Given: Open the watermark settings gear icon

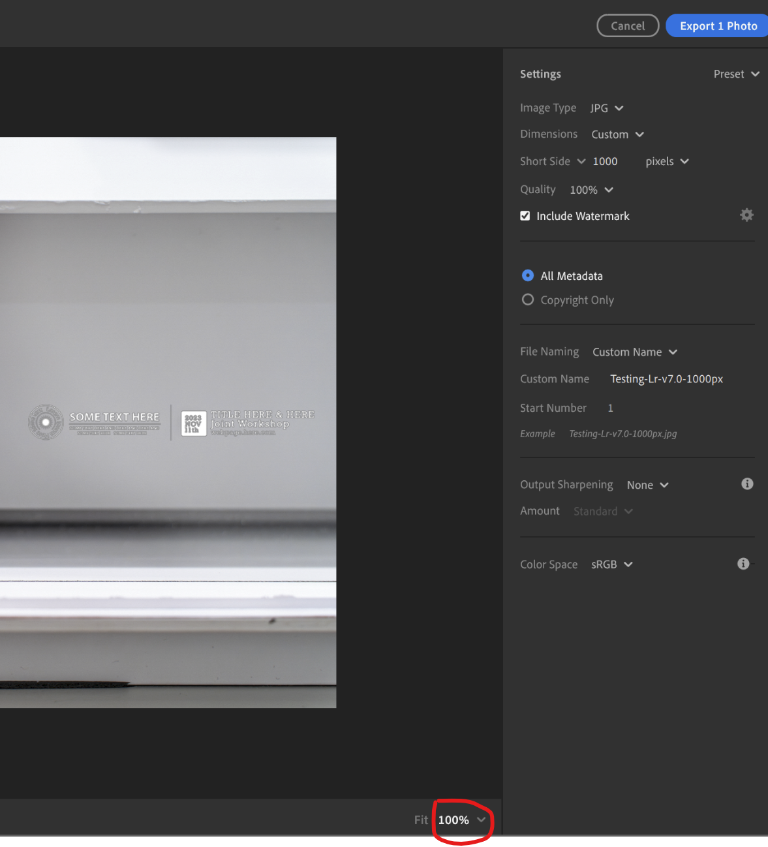Looking at the screenshot, I should click(746, 215).
